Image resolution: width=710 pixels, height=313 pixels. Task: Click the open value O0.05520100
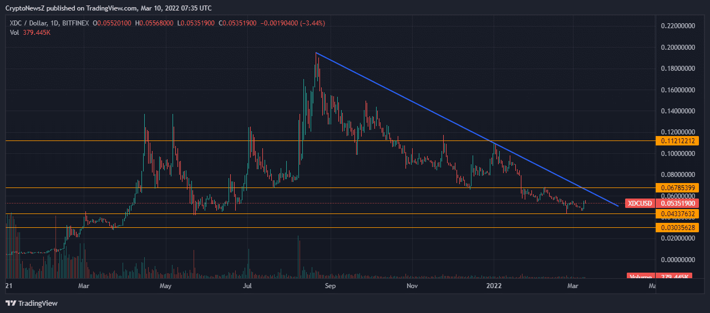(111, 23)
